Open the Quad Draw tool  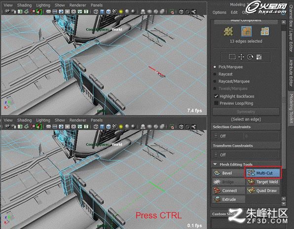point(263,191)
